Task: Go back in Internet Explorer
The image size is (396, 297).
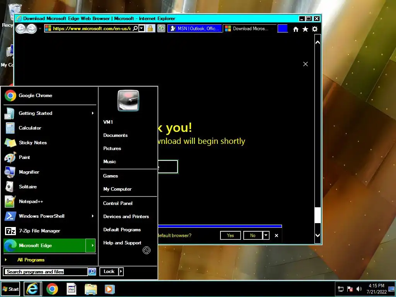Action: click(21, 29)
